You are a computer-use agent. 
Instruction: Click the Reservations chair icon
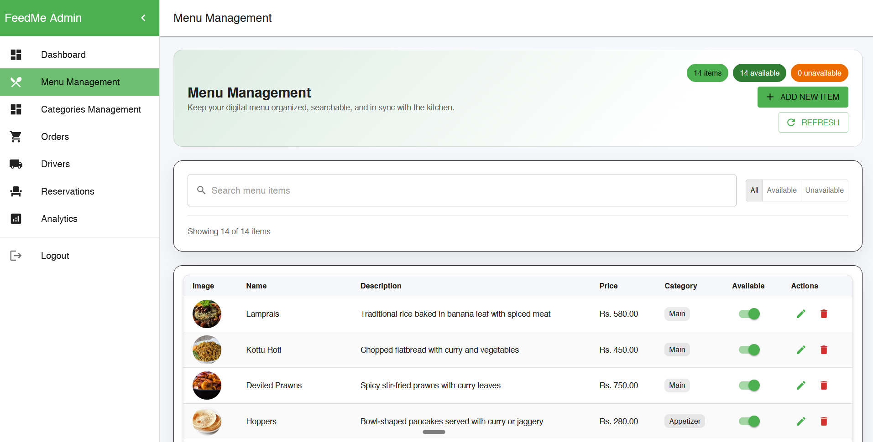16,191
